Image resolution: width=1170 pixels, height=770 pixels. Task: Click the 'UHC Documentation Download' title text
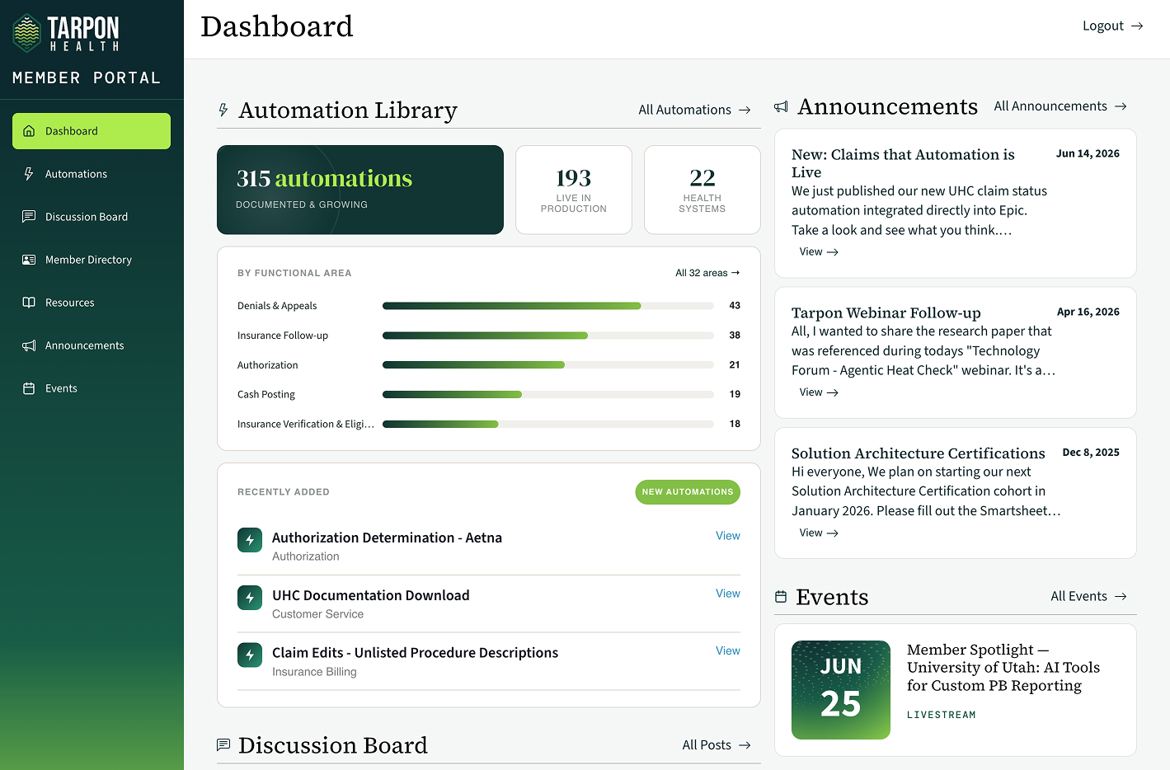coord(370,595)
